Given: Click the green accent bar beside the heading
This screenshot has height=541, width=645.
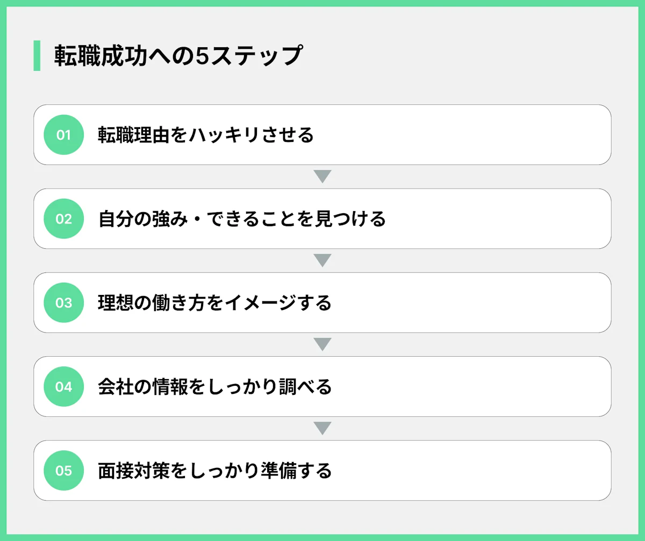Looking at the screenshot, I should tap(37, 56).
